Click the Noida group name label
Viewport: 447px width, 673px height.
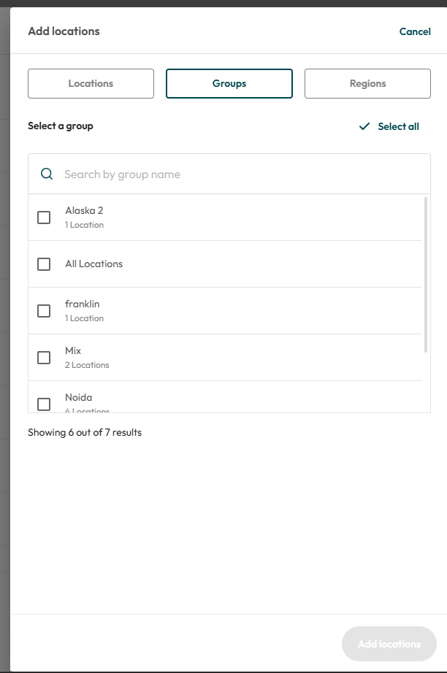click(x=79, y=397)
